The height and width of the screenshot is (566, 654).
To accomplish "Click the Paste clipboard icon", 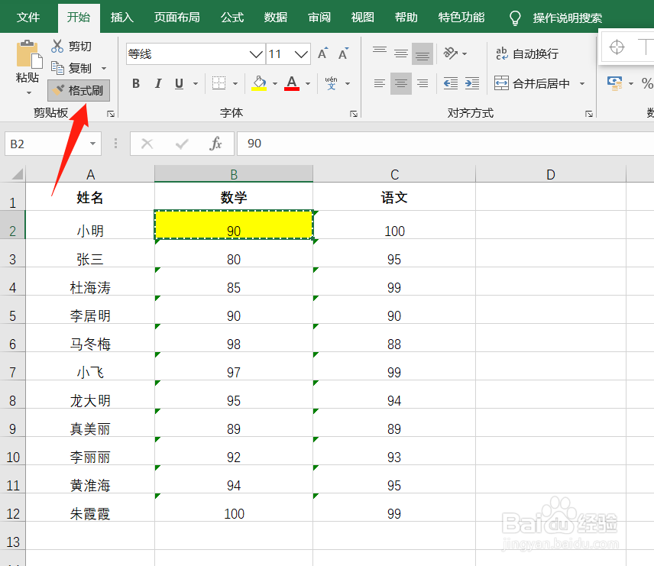I will (x=29, y=54).
